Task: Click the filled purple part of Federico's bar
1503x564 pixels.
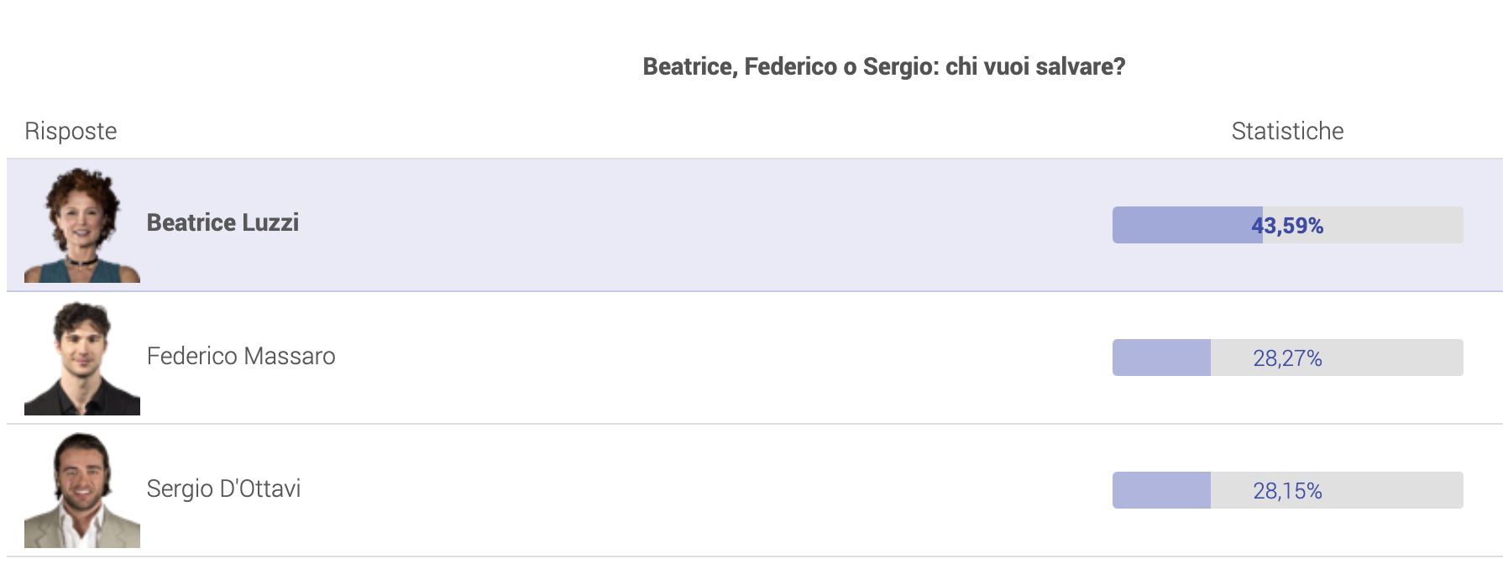Action: (x=1161, y=358)
